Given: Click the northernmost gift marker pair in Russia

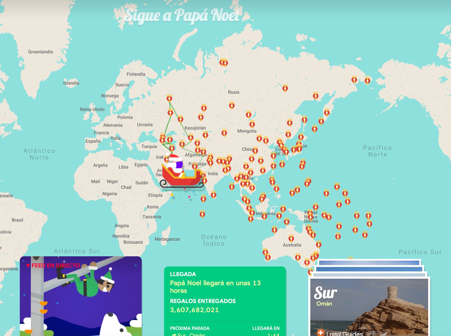Looking at the screenshot, I should 223,62.
